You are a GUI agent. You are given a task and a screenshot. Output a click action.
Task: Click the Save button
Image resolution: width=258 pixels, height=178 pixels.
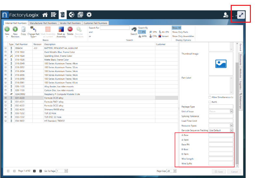coord(219,172)
